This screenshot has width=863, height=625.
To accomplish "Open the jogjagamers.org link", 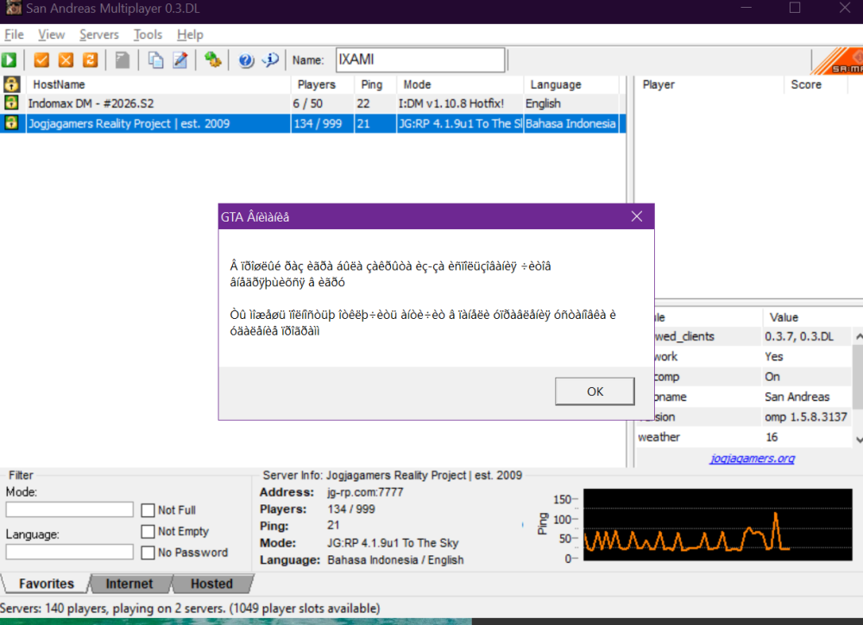I will coord(752,458).
